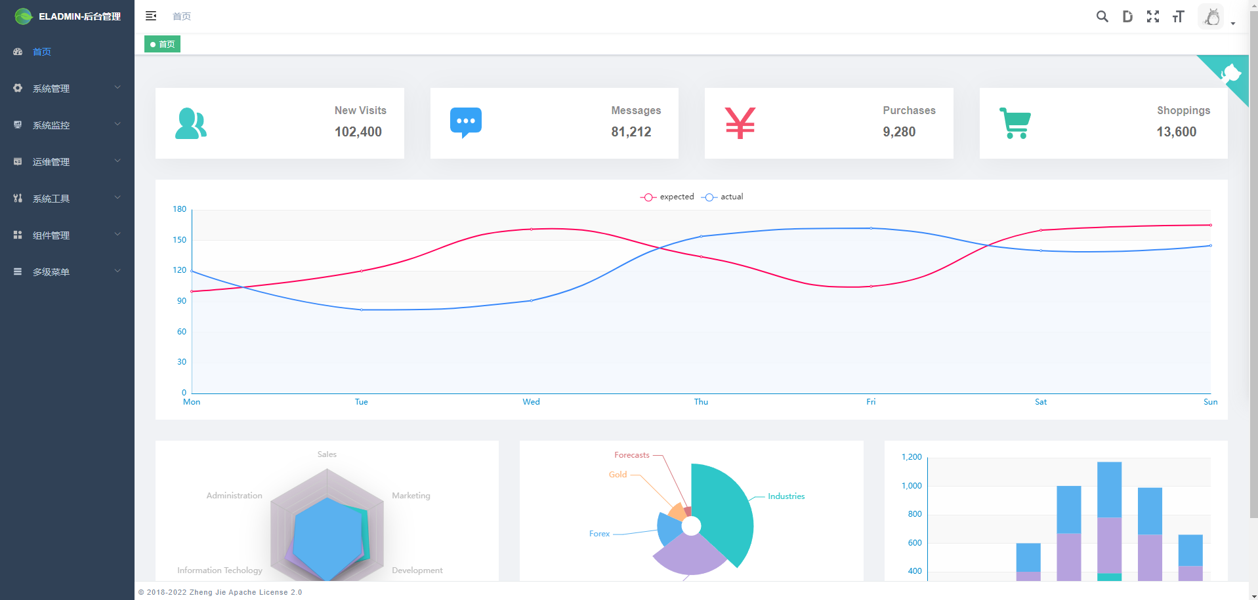Click the wrench icon beside 系统工具
Viewport: 1258px width, 600px height.
17,198
